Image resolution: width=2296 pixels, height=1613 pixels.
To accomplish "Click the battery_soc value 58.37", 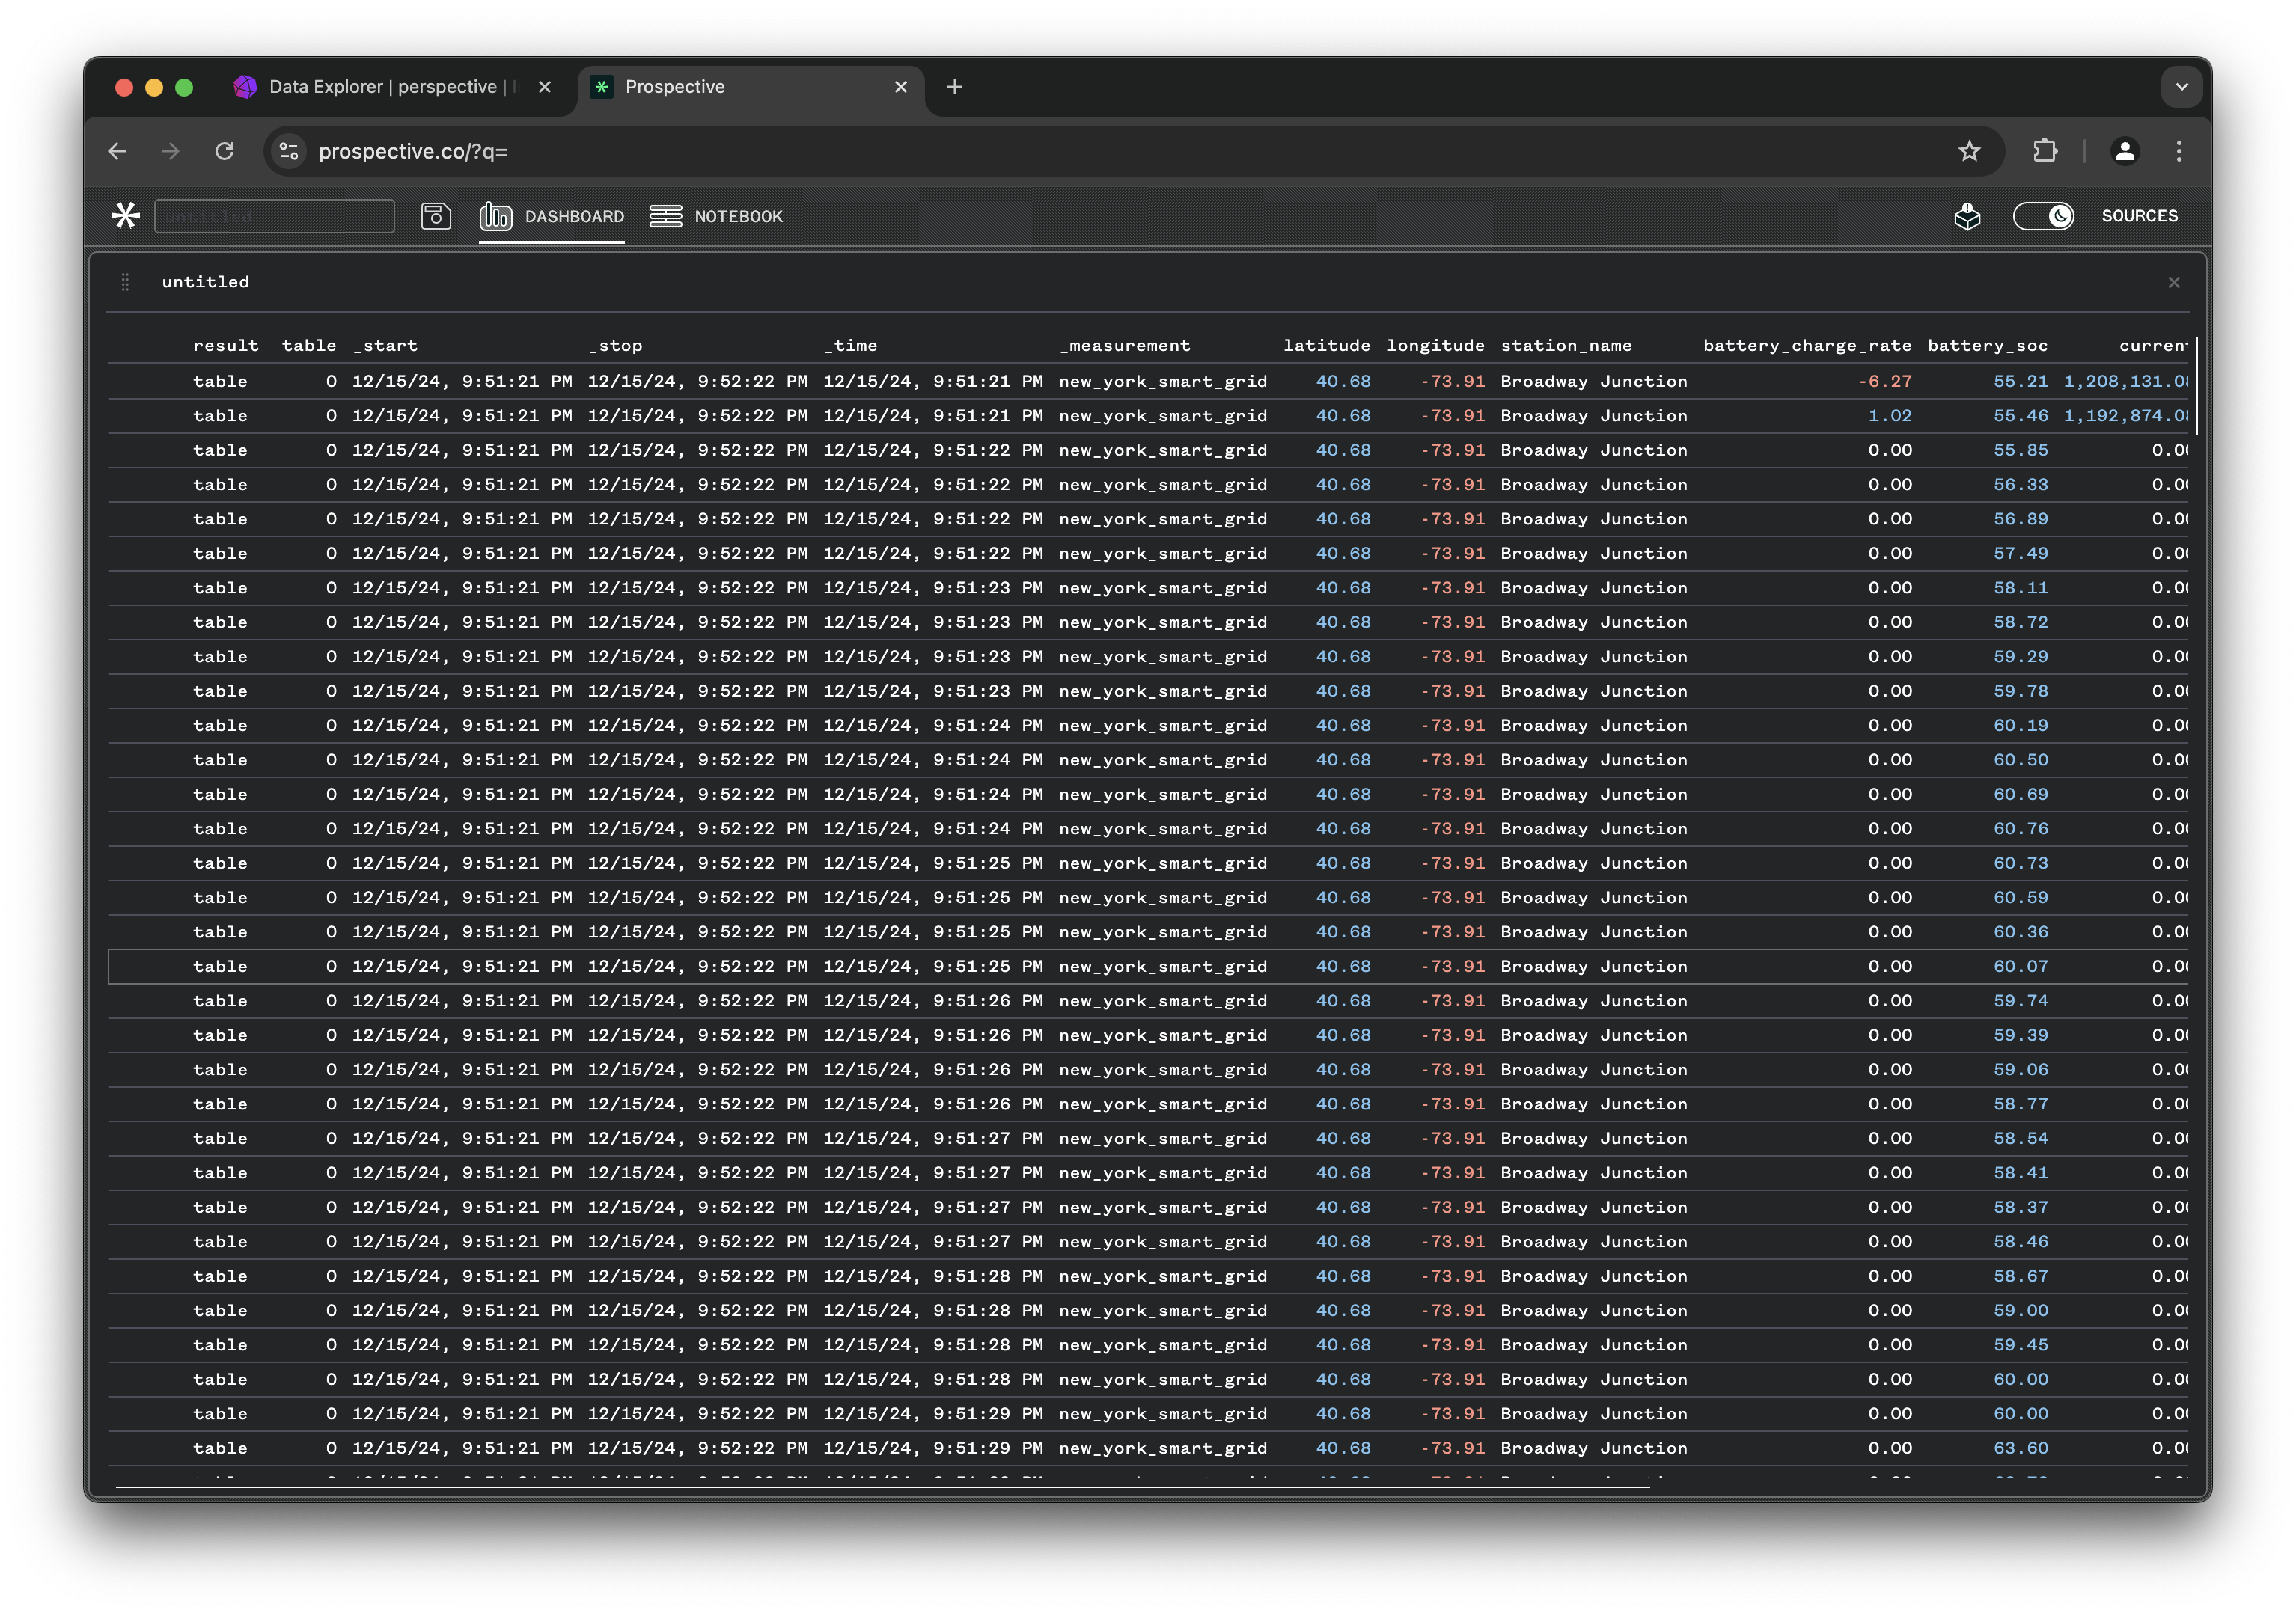I will tap(2021, 1207).
